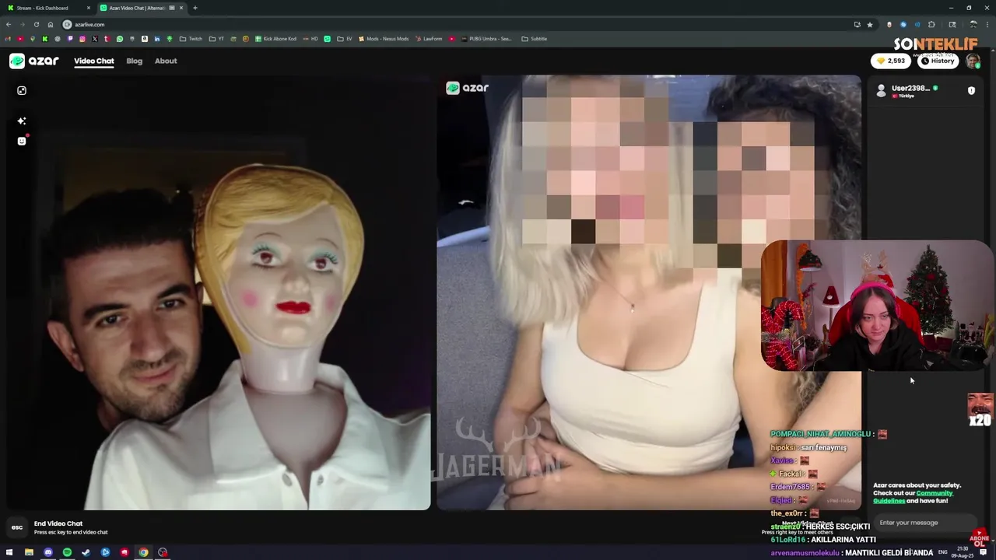Click the streamer webcam overlay thumbnail
The image size is (996, 560).
[877, 305]
